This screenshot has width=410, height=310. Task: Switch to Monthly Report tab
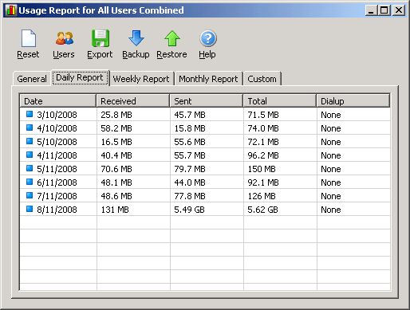coord(208,79)
